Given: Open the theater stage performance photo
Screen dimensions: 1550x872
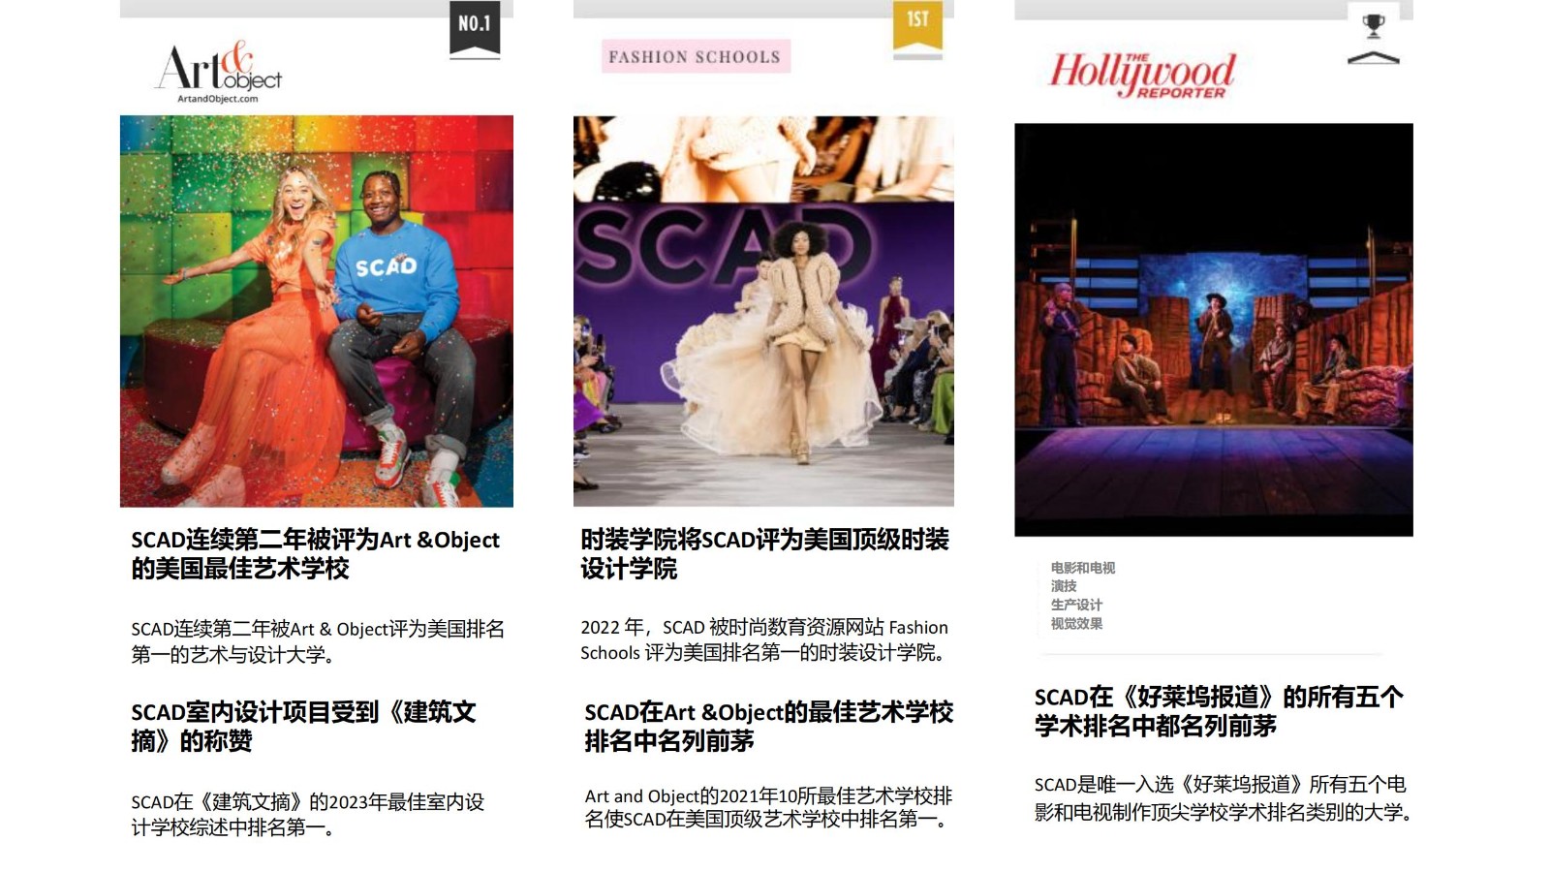Looking at the screenshot, I should (1213, 329).
